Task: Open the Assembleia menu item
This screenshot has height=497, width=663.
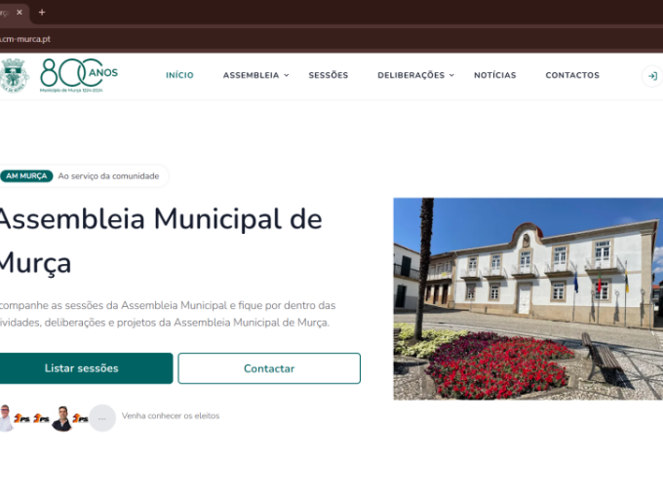Action: point(252,75)
